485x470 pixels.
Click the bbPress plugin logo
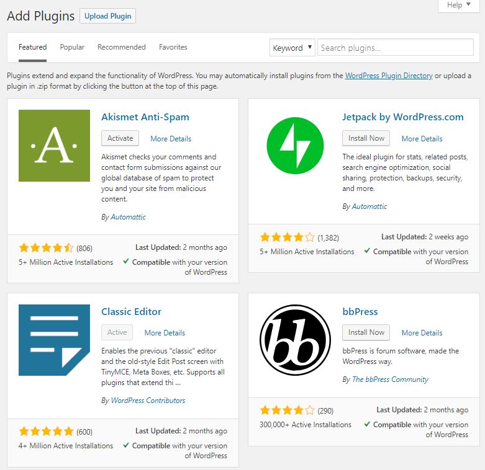tap(295, 340)
